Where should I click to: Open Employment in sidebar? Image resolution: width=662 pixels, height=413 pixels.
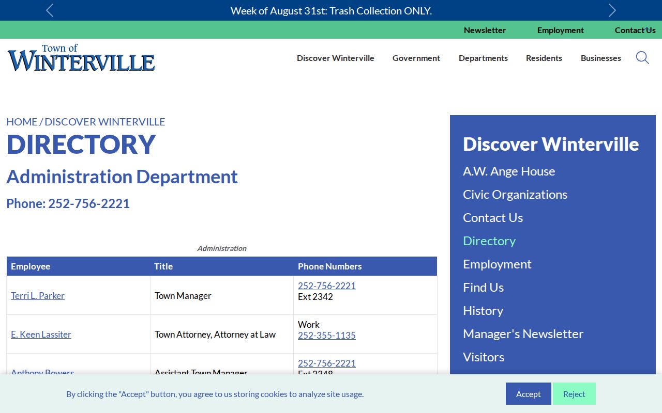point(497,264)
